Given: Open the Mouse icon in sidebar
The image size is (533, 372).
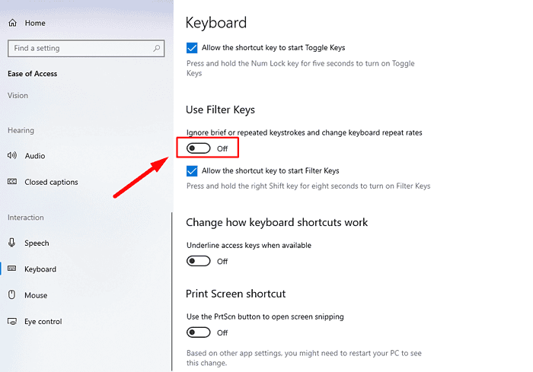Looking at the screenshot, I should point(12,295).
